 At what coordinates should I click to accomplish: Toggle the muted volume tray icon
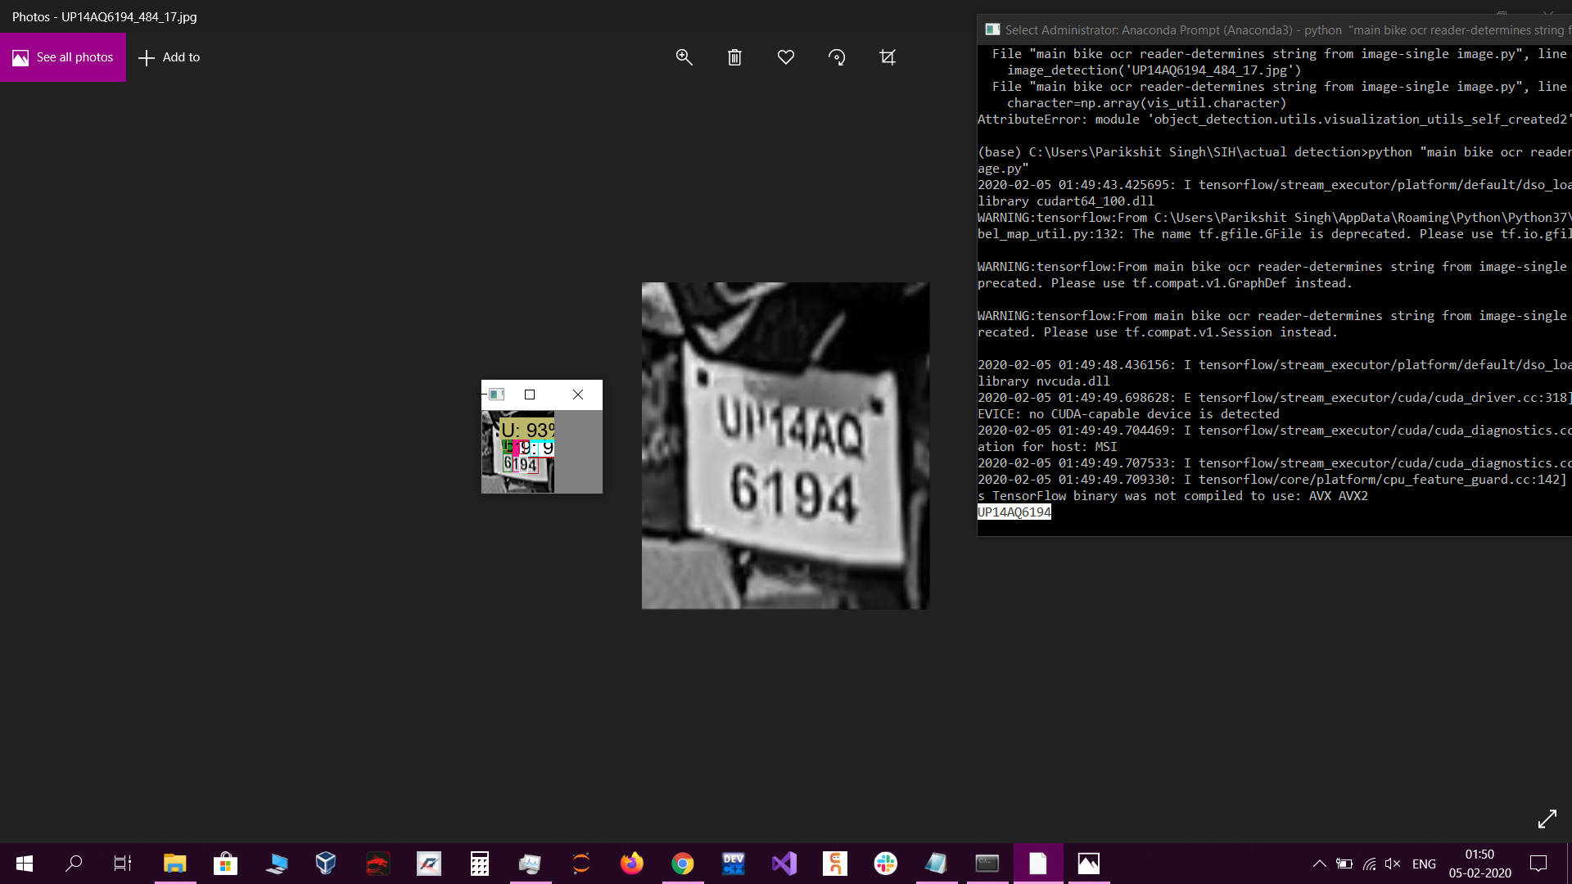point(1393,864)
